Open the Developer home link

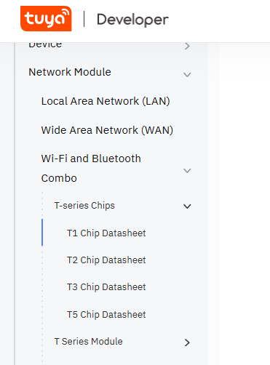(x=132, y=20)
